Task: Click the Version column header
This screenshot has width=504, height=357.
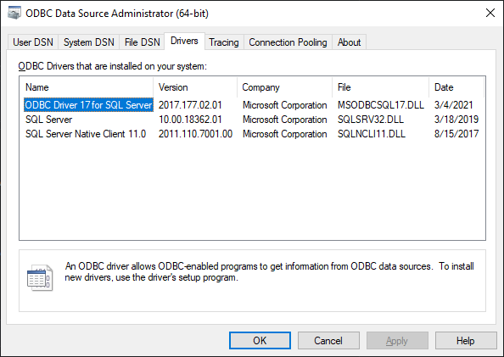Action: pos(195,87)
